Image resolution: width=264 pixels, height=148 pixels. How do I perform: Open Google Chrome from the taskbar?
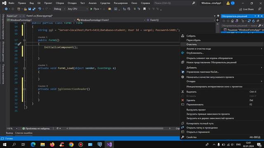coord(71,144)
